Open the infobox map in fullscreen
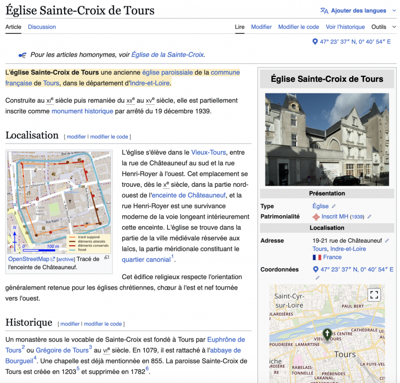 coord(374,295)
